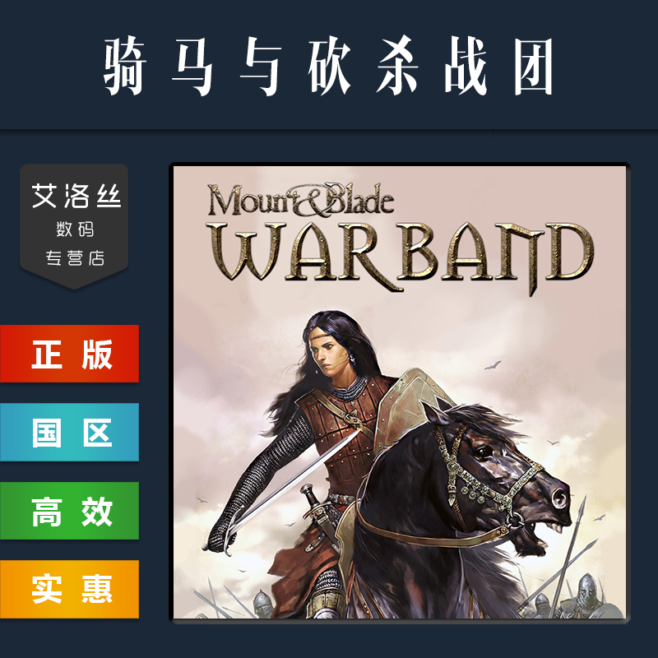This screenshot has width=658, height=658.
Task: Click the red 正版 label
Action: point(69,354)
